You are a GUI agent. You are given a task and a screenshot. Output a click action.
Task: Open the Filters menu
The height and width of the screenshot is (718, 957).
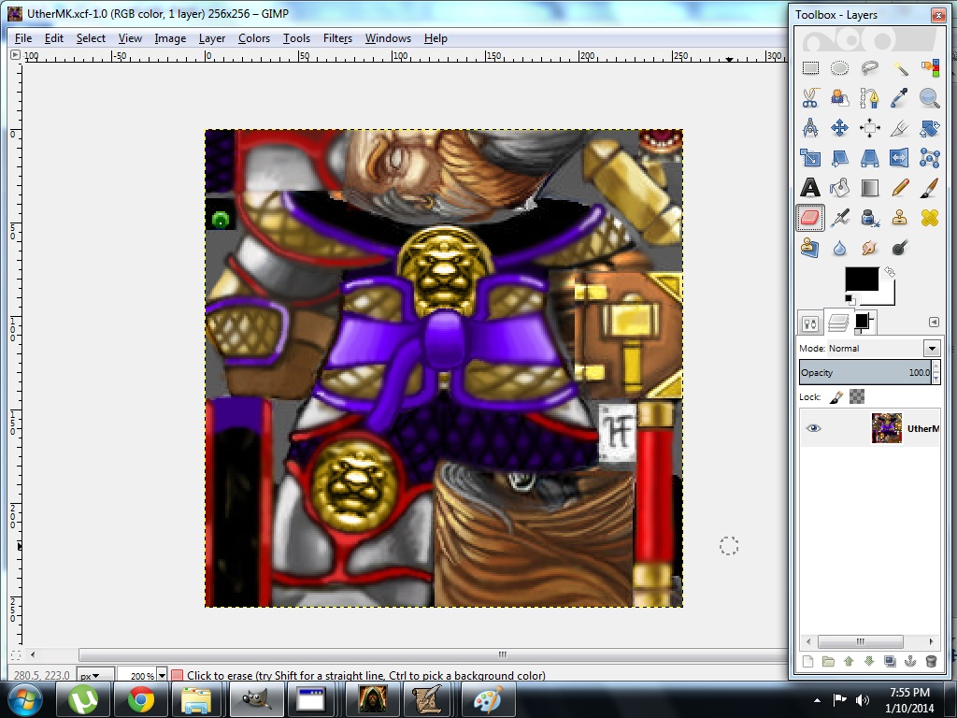click(x=337, y=38)
